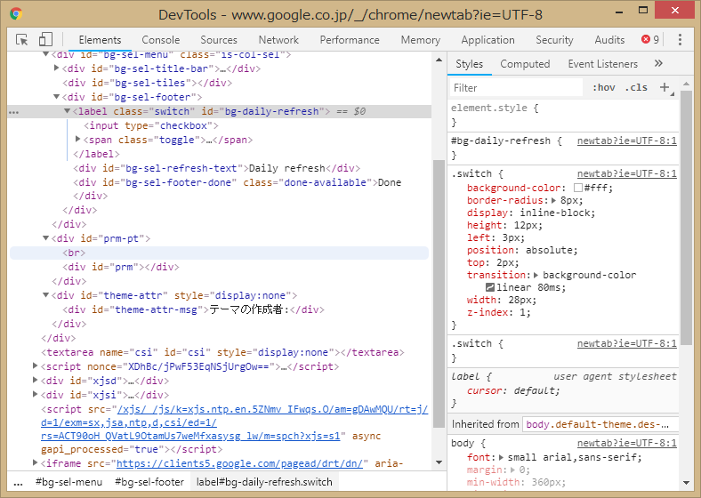The width and height of the screenshot is (701, 498).
Task: Expand the span class="toggle" node
Action: pyautogui.click(x=78, y=140)
